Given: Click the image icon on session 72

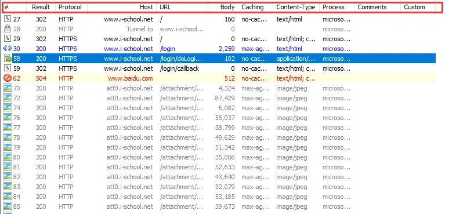Looking at the screenshot, I should [8, 98].
